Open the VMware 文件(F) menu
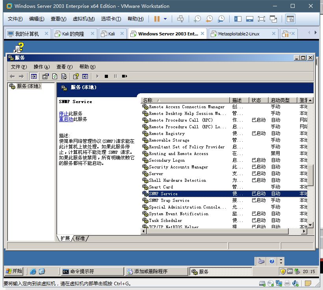Screen dimensions: 323x290 pos(15,19)
